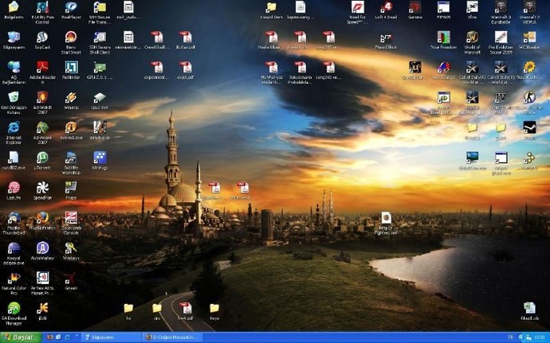Launch the Adobe Reader shortcut
The width and height of the screenshot is (550, 343).
coord(42,68)
